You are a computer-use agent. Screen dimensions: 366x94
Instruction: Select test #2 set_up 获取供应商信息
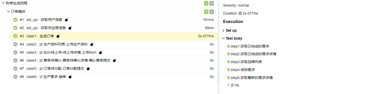(x=113, y=28)
